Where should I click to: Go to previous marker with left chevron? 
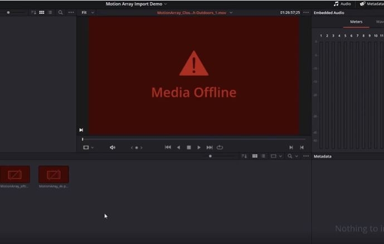click(x=132, y=148)
